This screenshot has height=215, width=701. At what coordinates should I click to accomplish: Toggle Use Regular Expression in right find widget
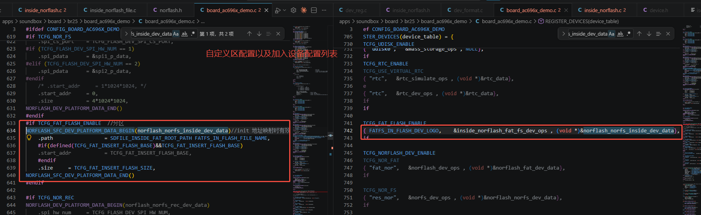[x=629, y=34]
